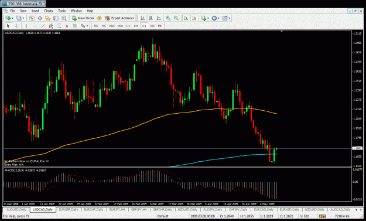
Task: Click the USDCAD,Daily chart title text
Action: (15, 33)
